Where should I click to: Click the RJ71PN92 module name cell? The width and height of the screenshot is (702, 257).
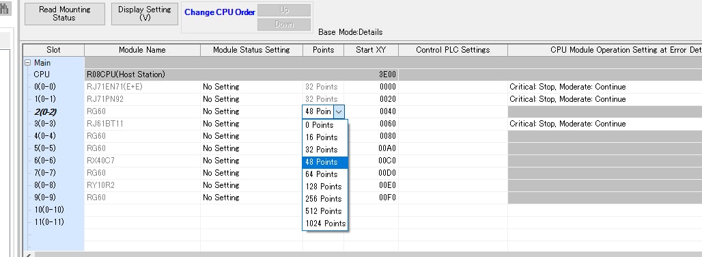(x=142, y=99)
